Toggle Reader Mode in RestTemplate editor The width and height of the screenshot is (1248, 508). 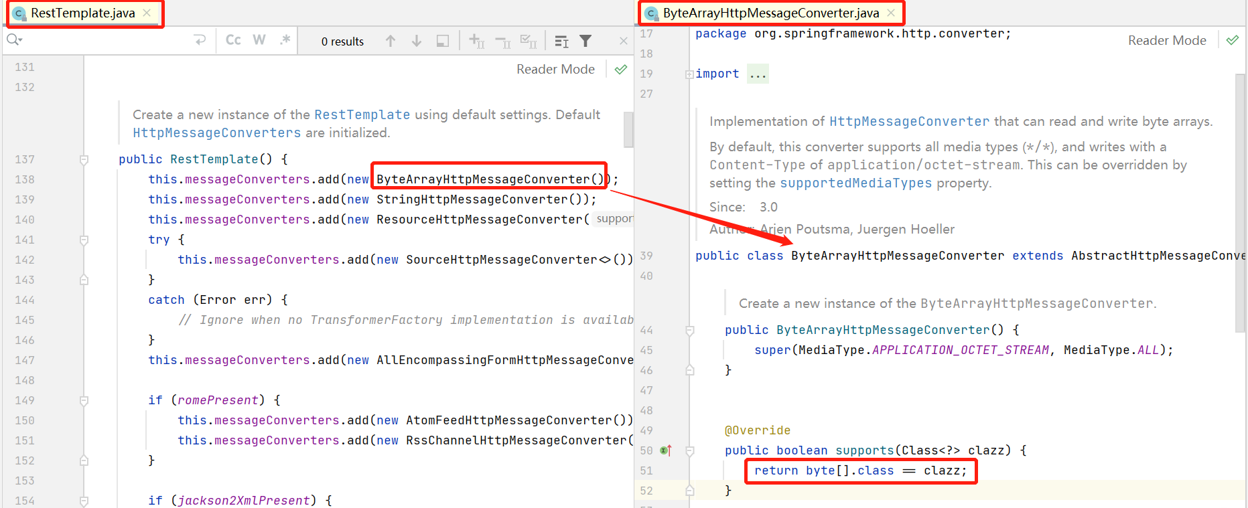(x=555, y=70)
